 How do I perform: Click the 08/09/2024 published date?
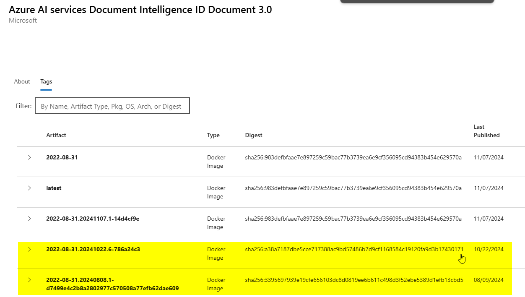[x=489, y=280]
